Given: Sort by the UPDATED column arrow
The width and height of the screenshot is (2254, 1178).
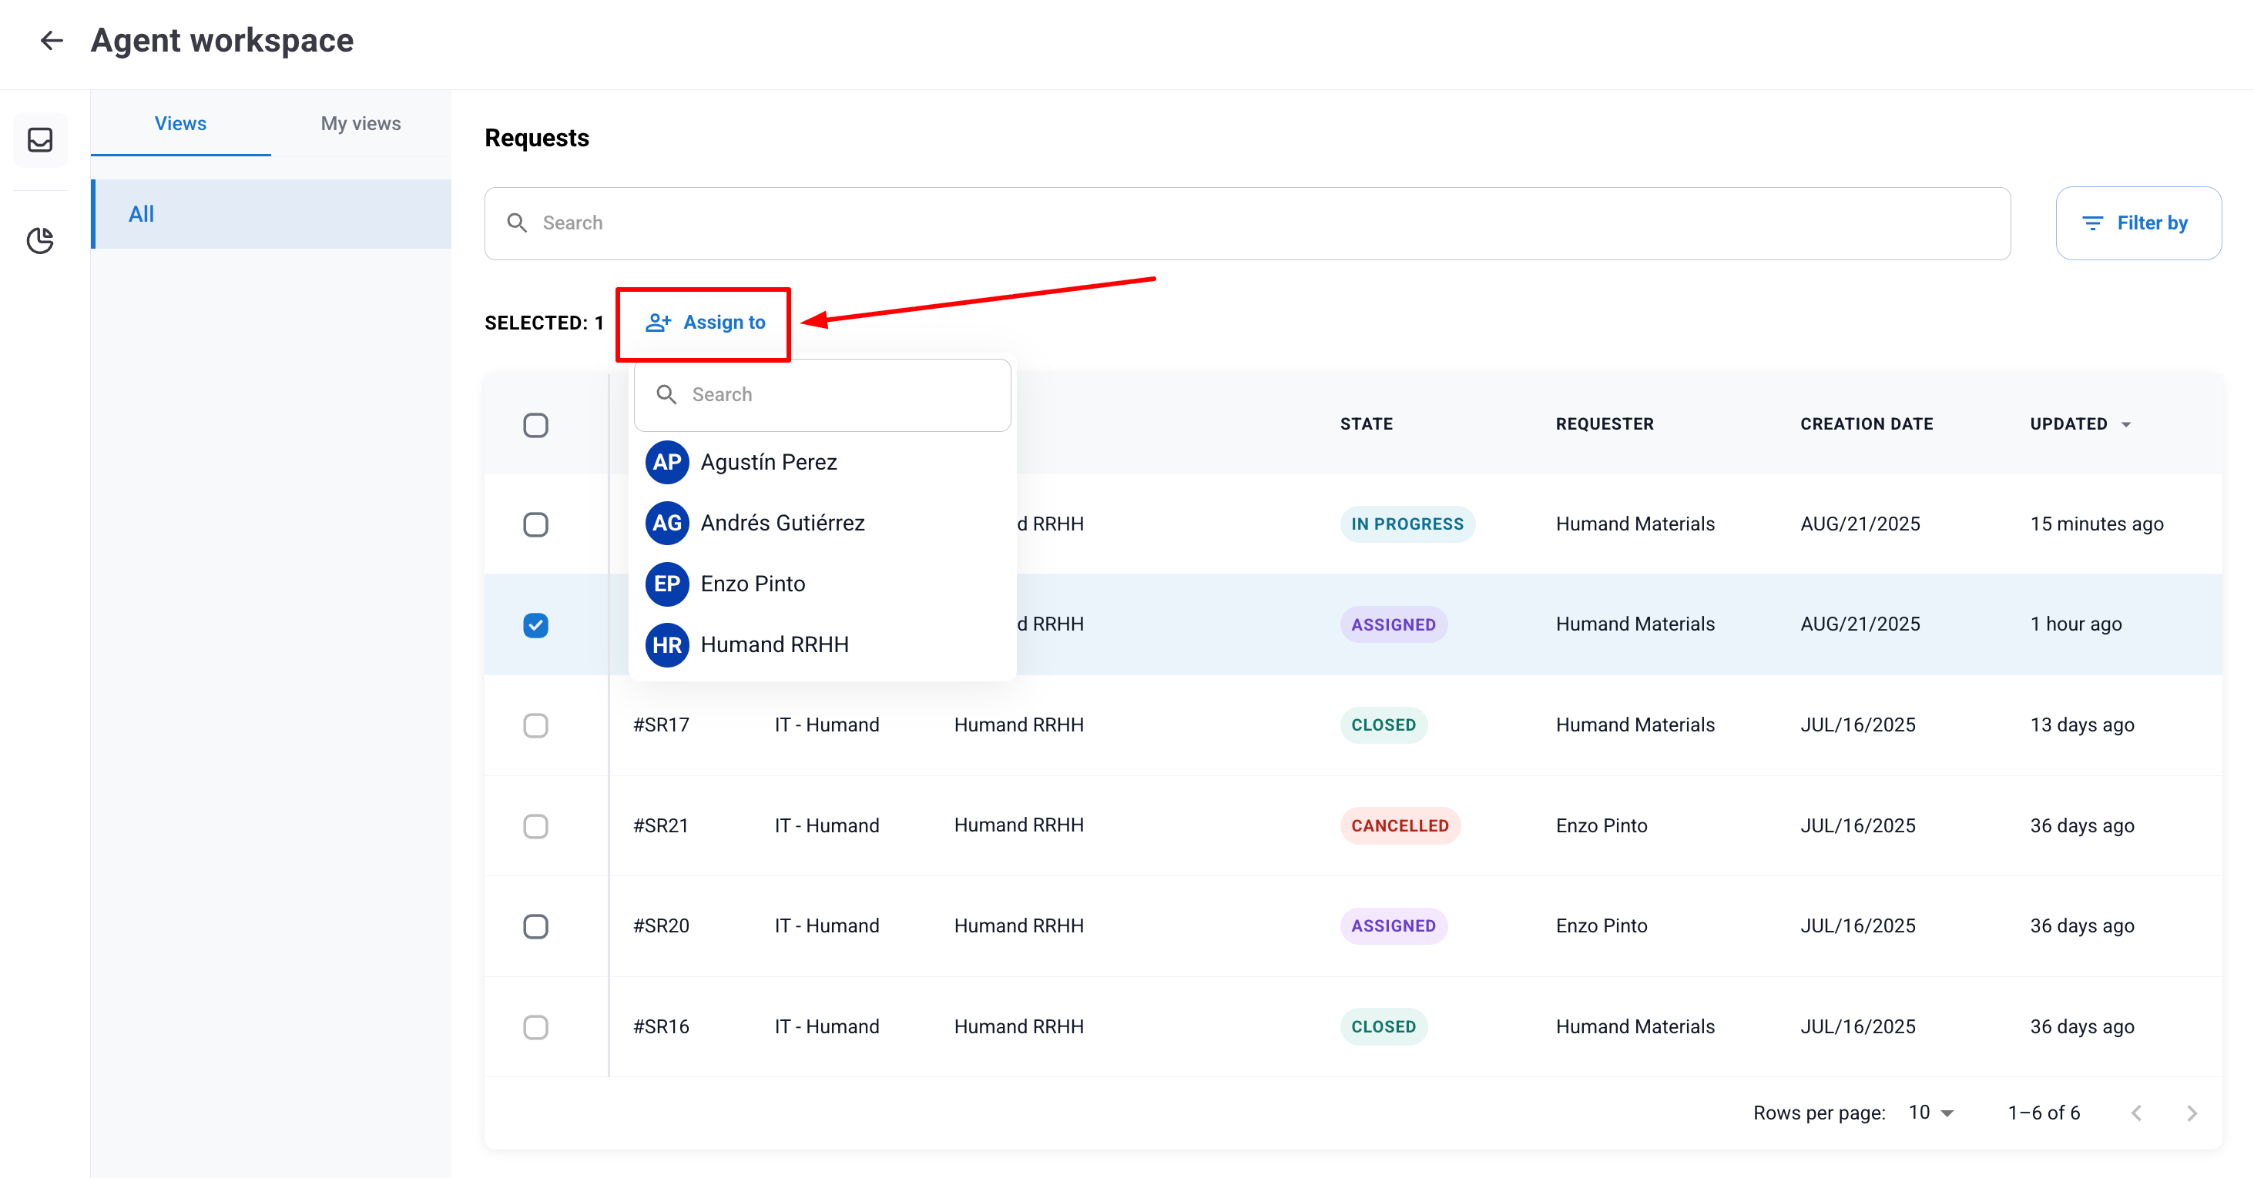Looking at the screenshot, I should [x=2126, y=424].
